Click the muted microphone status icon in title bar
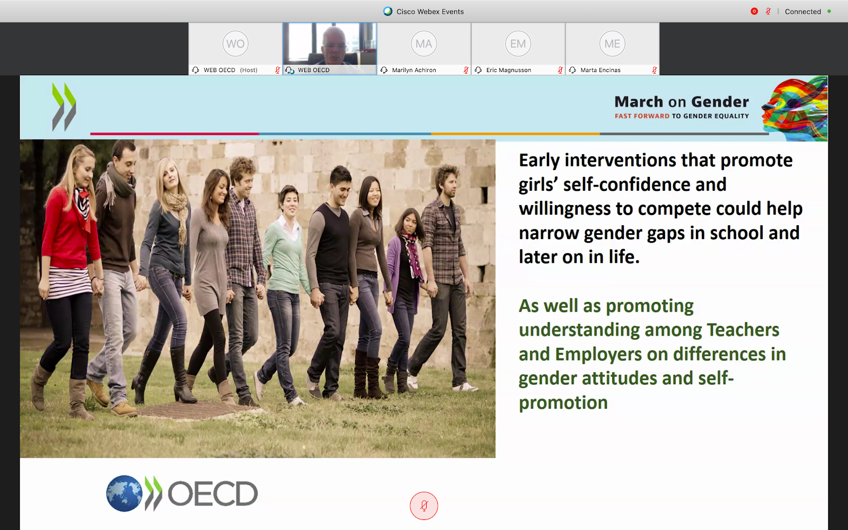848x530 pixels. click(x=768, y=11)
